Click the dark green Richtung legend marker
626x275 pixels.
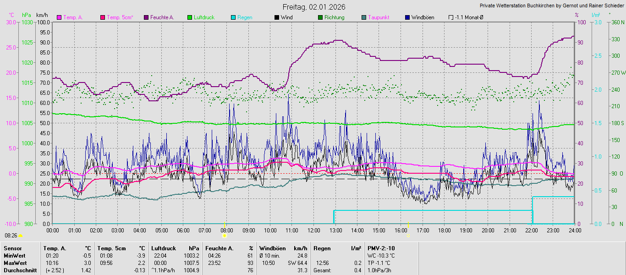(320, 17)
